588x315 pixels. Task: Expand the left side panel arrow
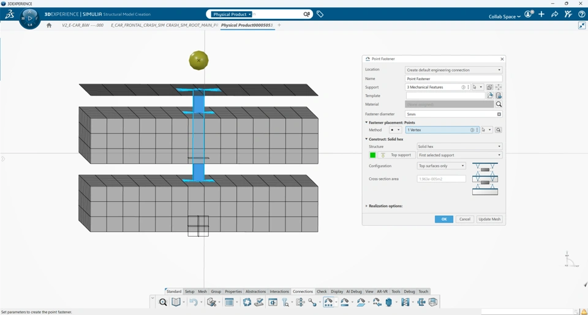(3, 159)
